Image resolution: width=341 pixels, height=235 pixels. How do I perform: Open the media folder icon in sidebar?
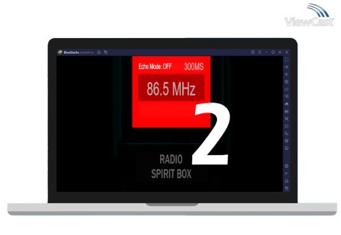point(287,126)
